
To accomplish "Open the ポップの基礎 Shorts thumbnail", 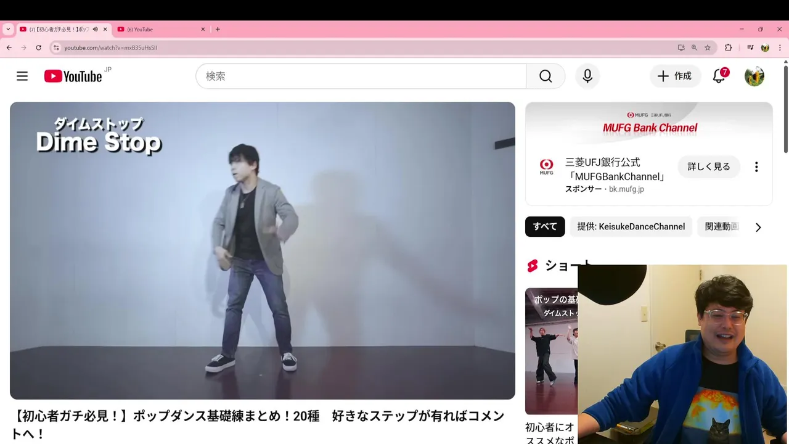I will coord(551,351).
